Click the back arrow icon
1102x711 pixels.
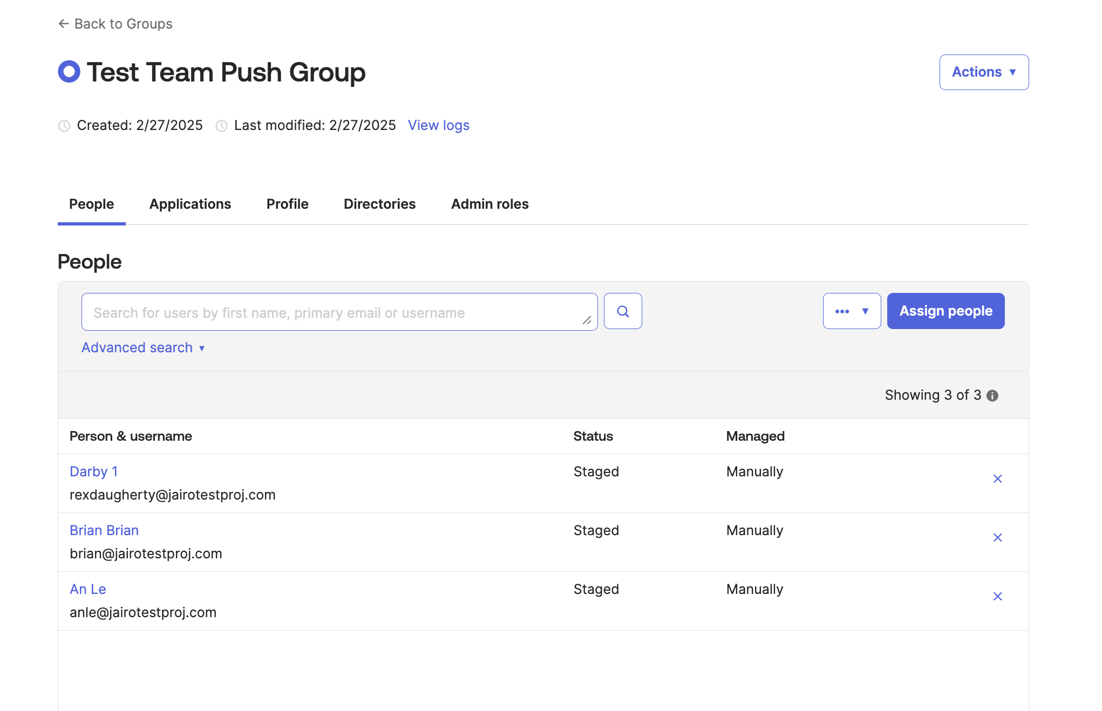point(63,23)
